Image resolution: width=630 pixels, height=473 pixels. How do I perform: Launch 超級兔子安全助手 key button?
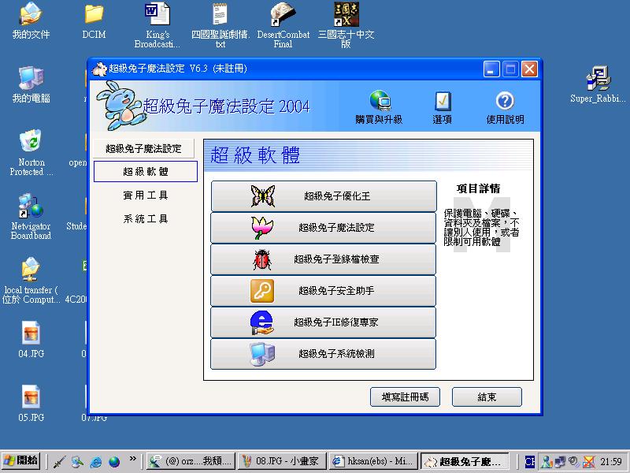pos(324,291)
